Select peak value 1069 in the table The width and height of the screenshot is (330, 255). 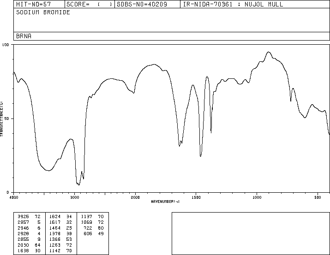87,222
